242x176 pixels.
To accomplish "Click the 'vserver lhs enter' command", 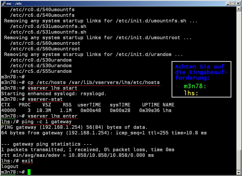I will 52,116.
